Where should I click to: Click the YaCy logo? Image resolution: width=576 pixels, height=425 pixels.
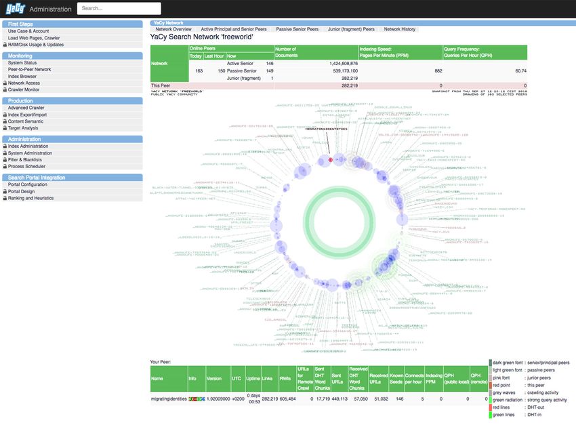point(15,9)
